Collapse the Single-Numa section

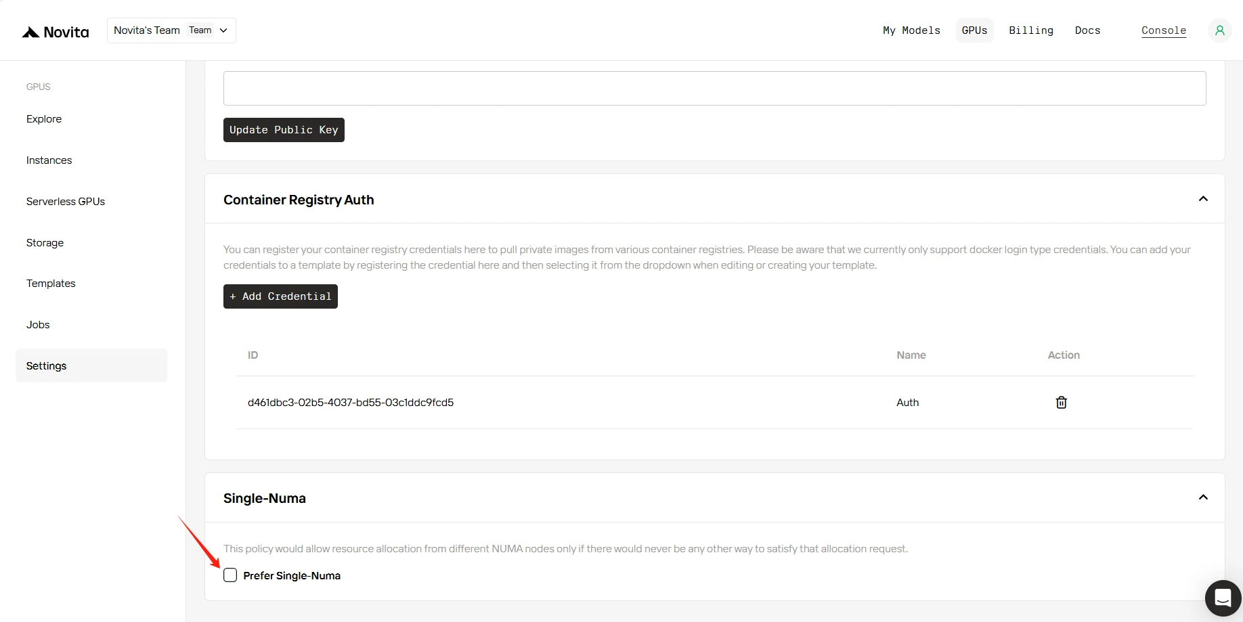1203,497
